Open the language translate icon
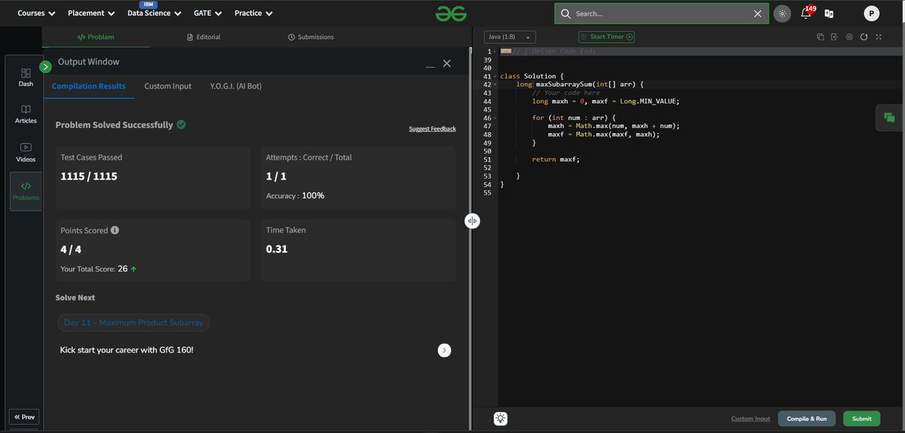Image resolution: width=905 pixels, height=433 pixels. 830,14
